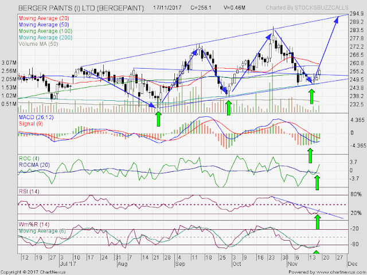Screen dimensions: 367x275
Task: Select the 0.51M volume axis label
Action: click(x=9, y=104)
